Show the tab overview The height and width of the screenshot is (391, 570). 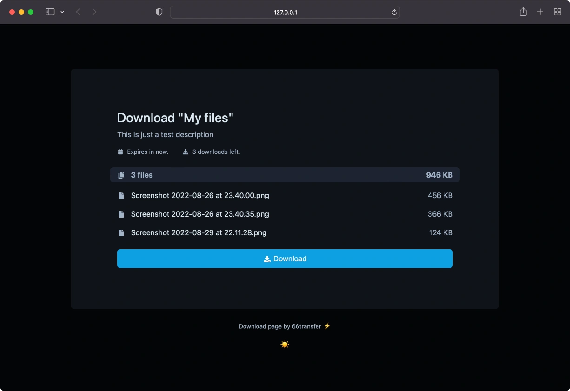click(x=557, y=12)
